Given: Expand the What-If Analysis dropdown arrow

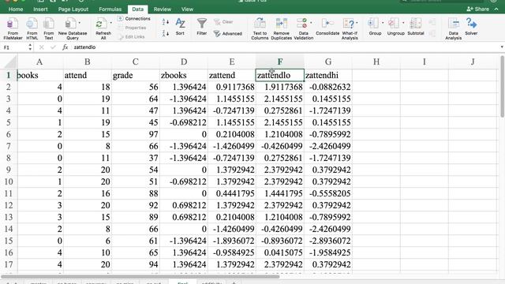Looking at the screenshot, I should (x=357, y=23).
